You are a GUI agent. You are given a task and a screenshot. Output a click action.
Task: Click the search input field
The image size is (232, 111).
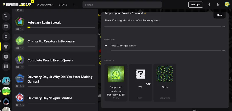click(122, 5)
